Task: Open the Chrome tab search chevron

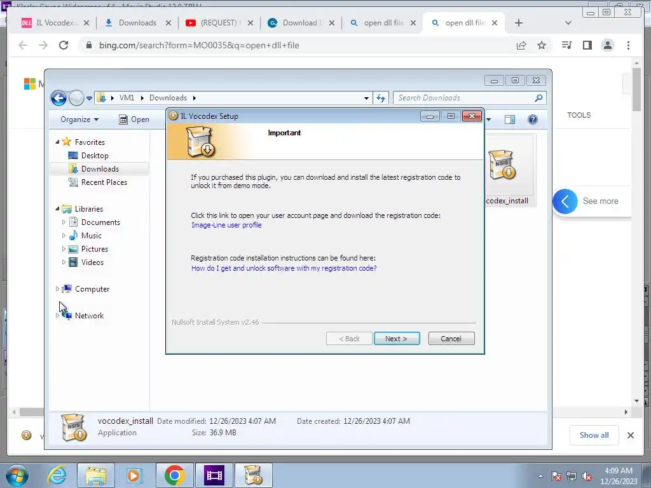Action: tap(568, 23)
